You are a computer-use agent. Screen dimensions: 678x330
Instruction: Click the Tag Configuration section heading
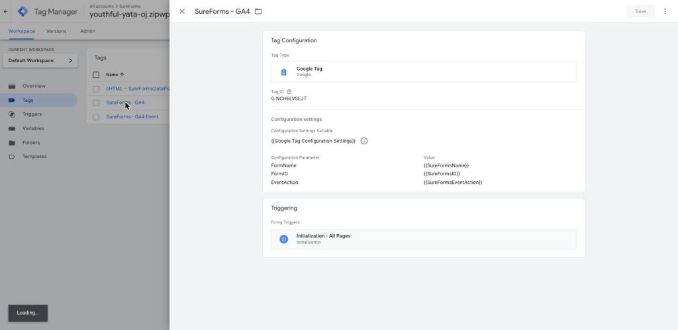(294, 40)
